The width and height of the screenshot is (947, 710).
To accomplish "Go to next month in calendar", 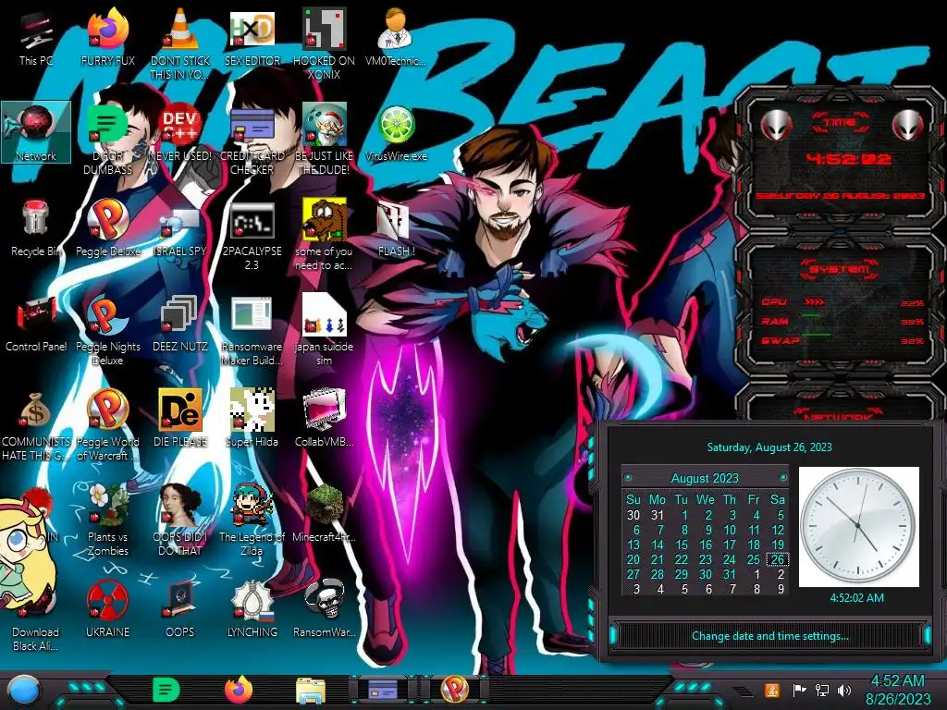I will coord(783,478).
